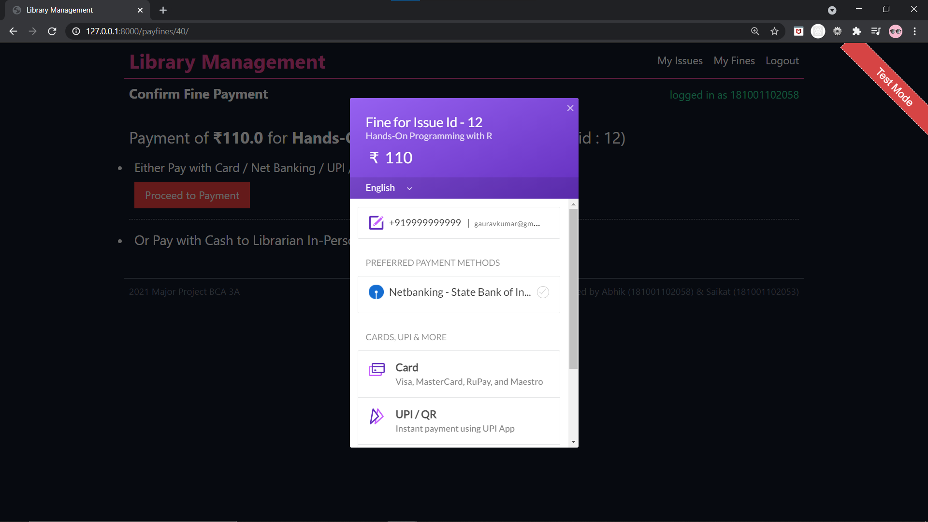
Task: Bookmark this page with star icon
Action: tap(774, 31)
